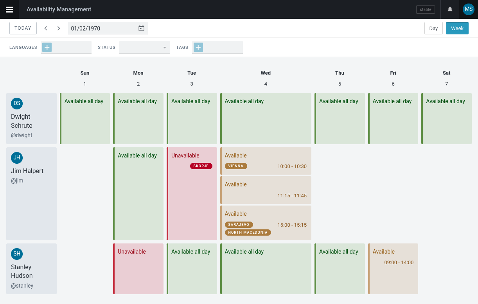
Task: Open Stanley Hudson's Wednesday availability card
Action: pos(266,269)
